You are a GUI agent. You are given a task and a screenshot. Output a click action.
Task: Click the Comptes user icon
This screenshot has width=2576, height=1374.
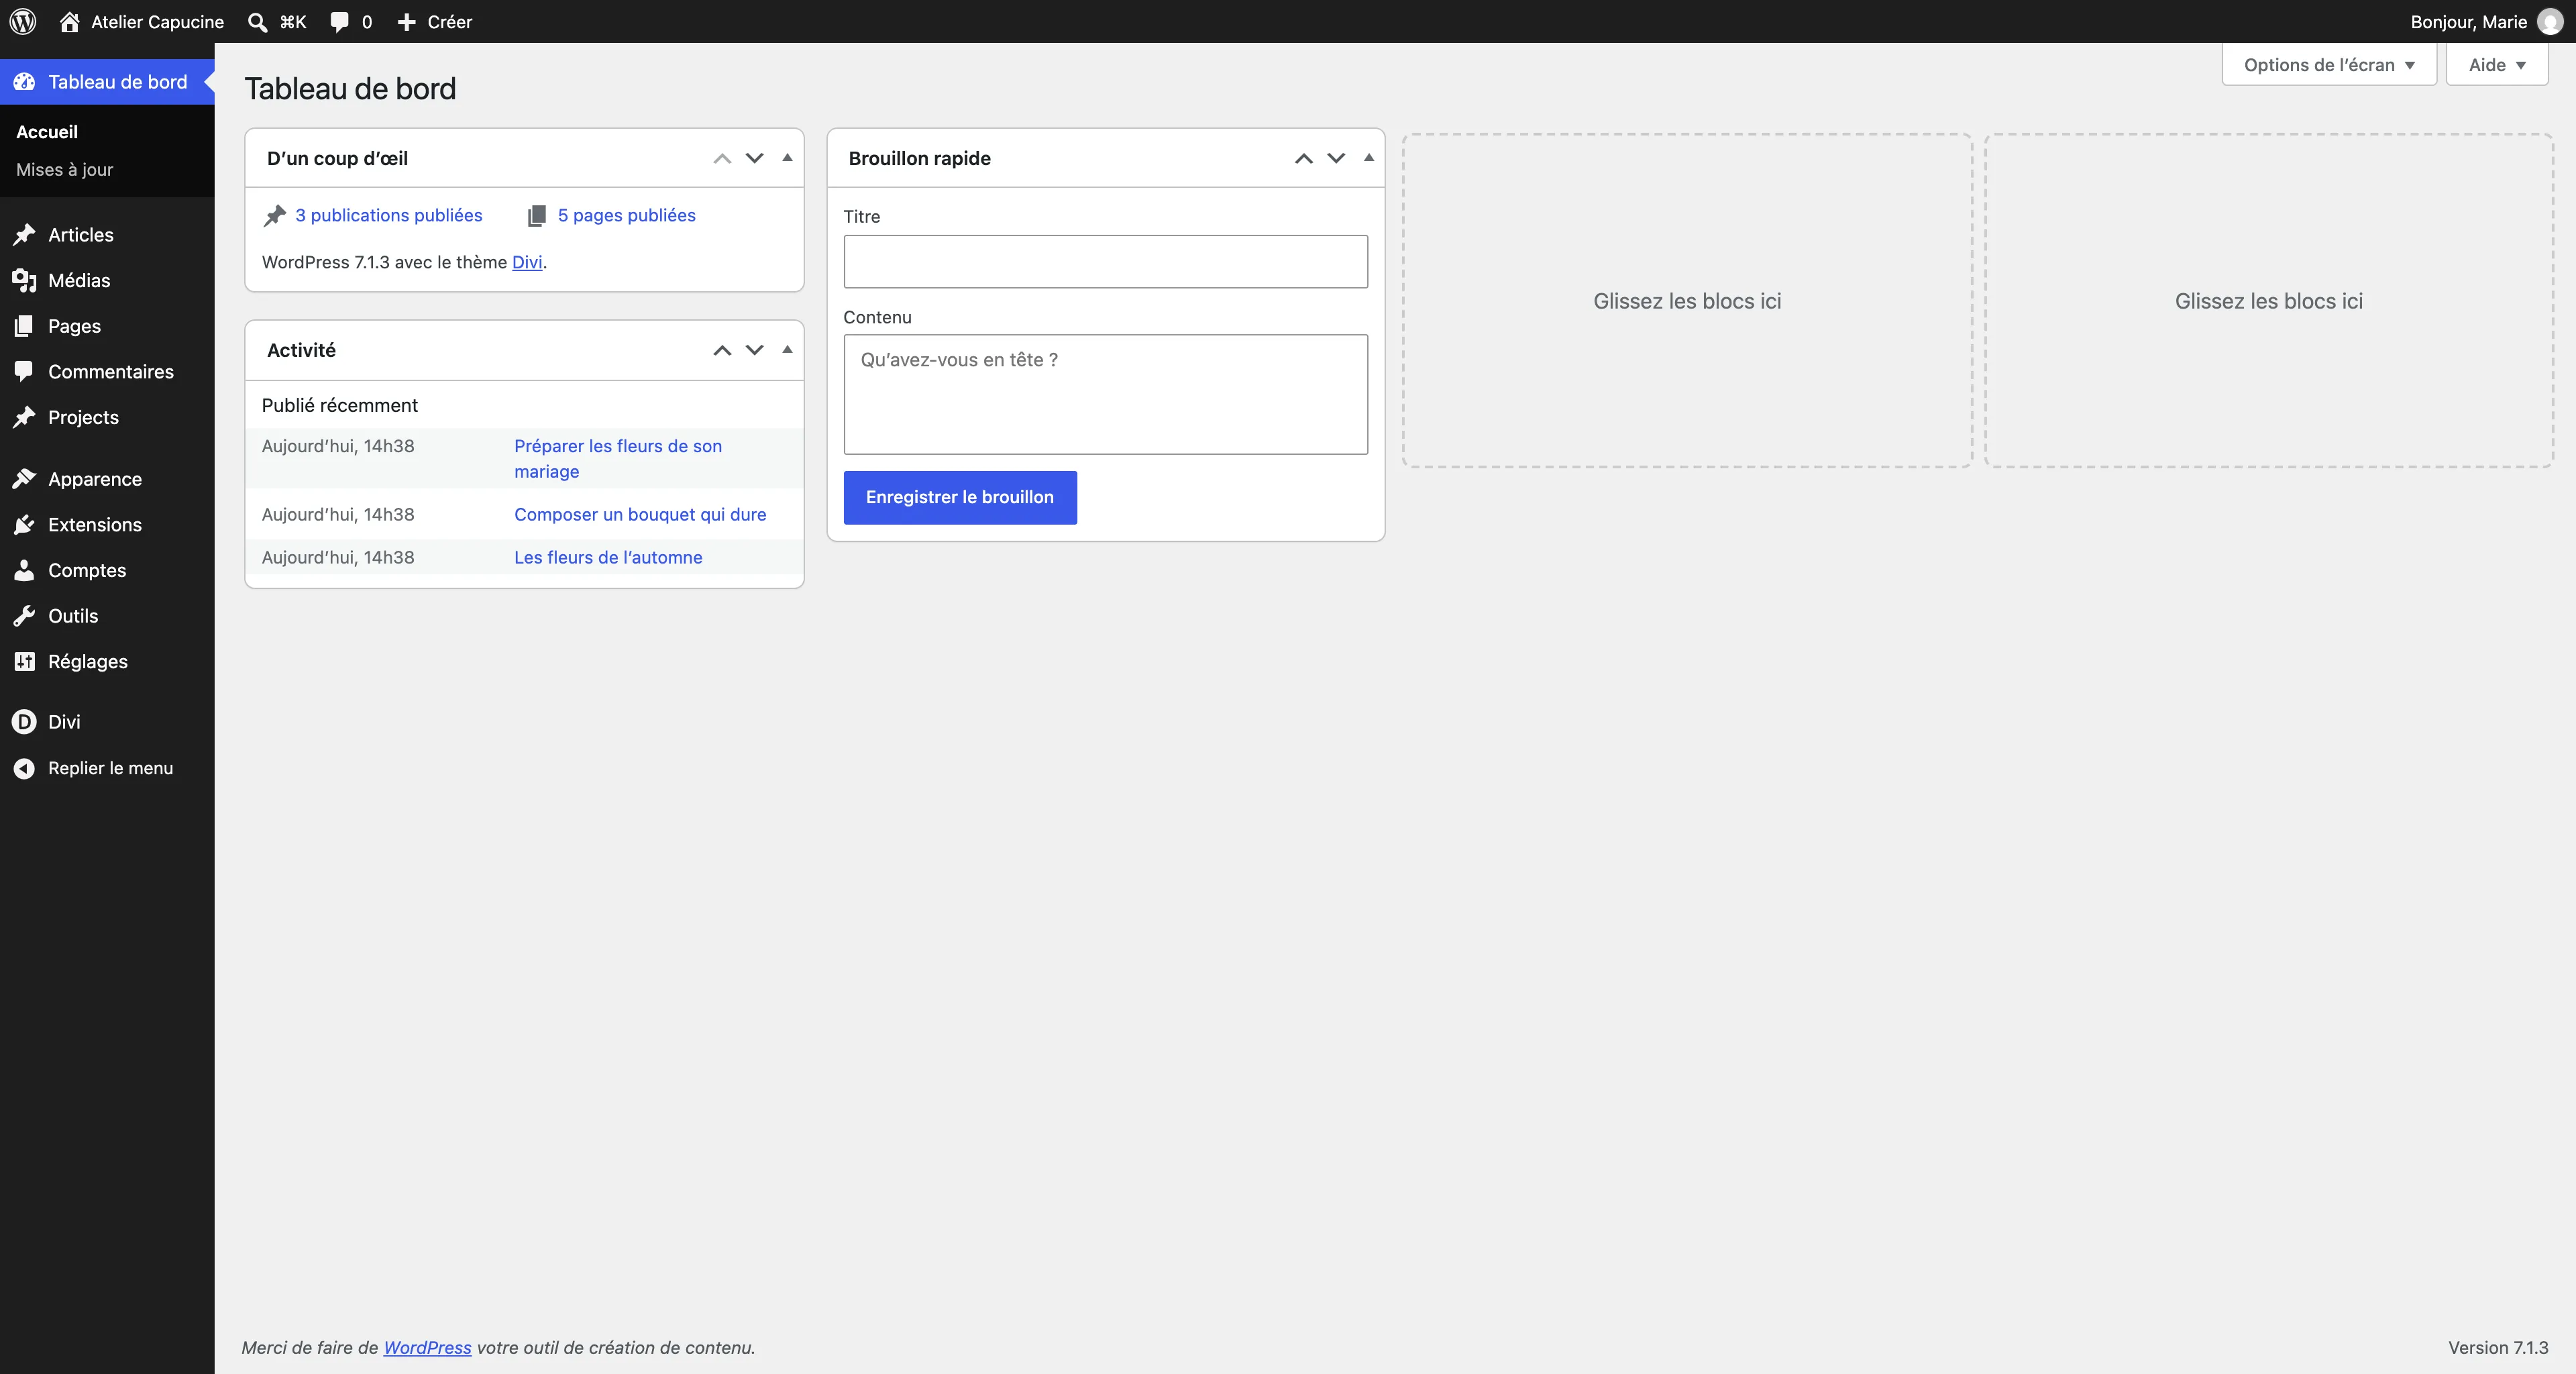[x=24, y=570]
